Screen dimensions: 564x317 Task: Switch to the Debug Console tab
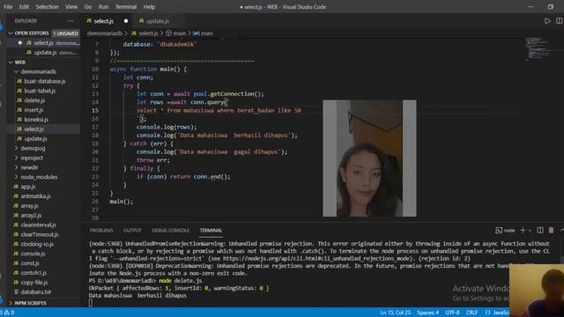(170, 231)
